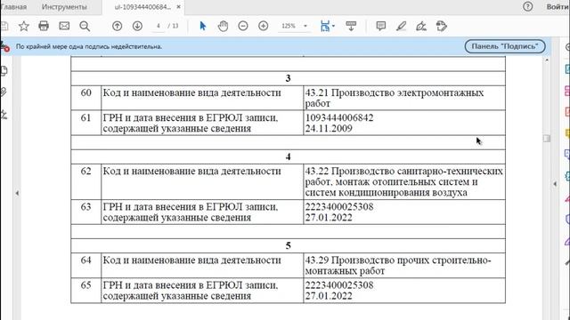The width and height of the screenshot is (570, 320).
Task: Click the text 43.21 Производство электромонтажных работ
Action: pos(395,98)
